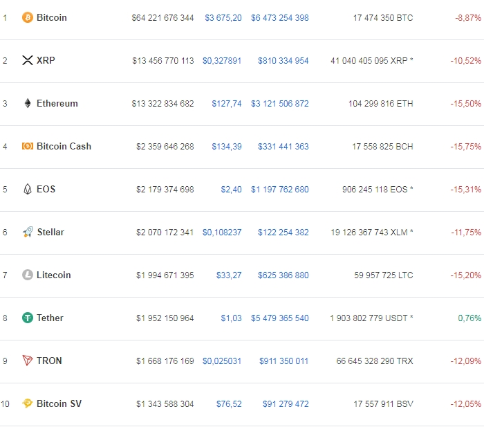This screenshot has width=484, height=427.
Task: Click the Stellar rocket icon
Action: tap(28, 232)
